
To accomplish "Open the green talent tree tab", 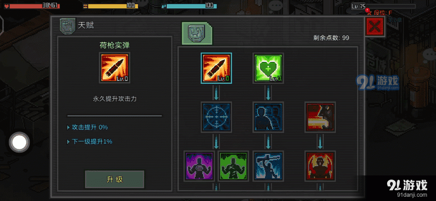I will pos(197,33).
